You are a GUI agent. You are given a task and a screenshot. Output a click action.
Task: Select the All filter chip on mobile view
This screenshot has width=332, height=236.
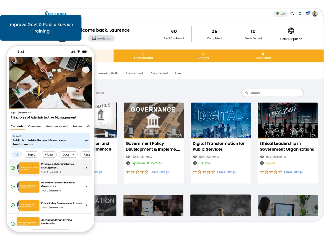tap(16, 154)
